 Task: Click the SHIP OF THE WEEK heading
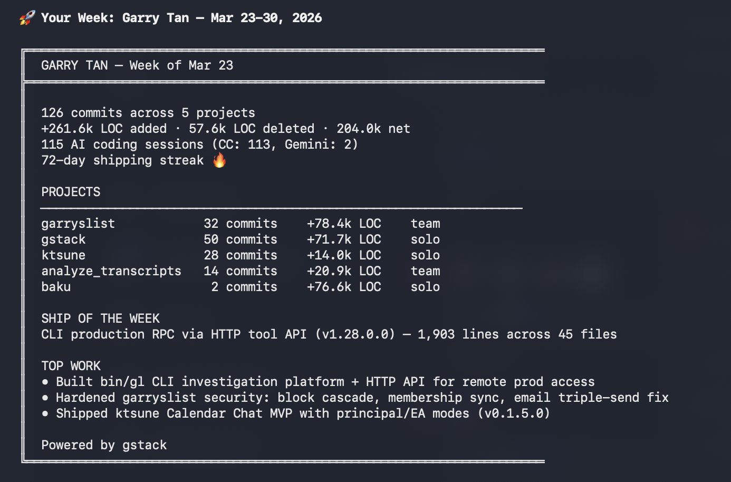tap(100, 319)
